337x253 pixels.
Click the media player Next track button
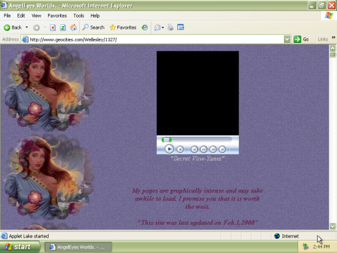tap(222, 149)
